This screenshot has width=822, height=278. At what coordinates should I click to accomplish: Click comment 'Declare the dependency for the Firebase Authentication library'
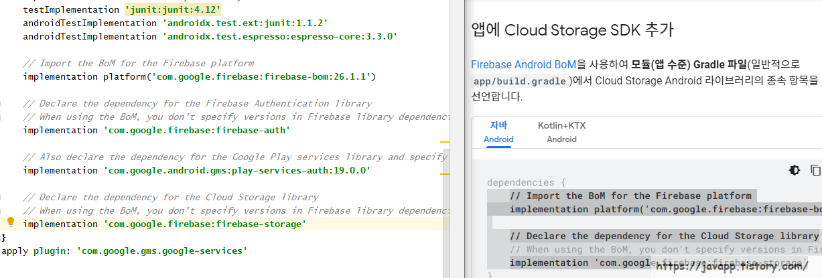[x=198, y=103]
